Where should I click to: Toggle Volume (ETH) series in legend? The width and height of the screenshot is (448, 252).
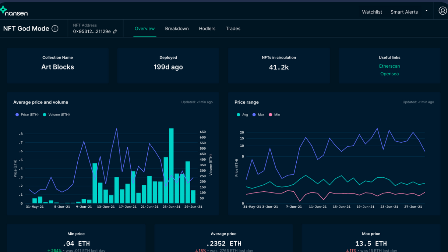pos(56,115)
